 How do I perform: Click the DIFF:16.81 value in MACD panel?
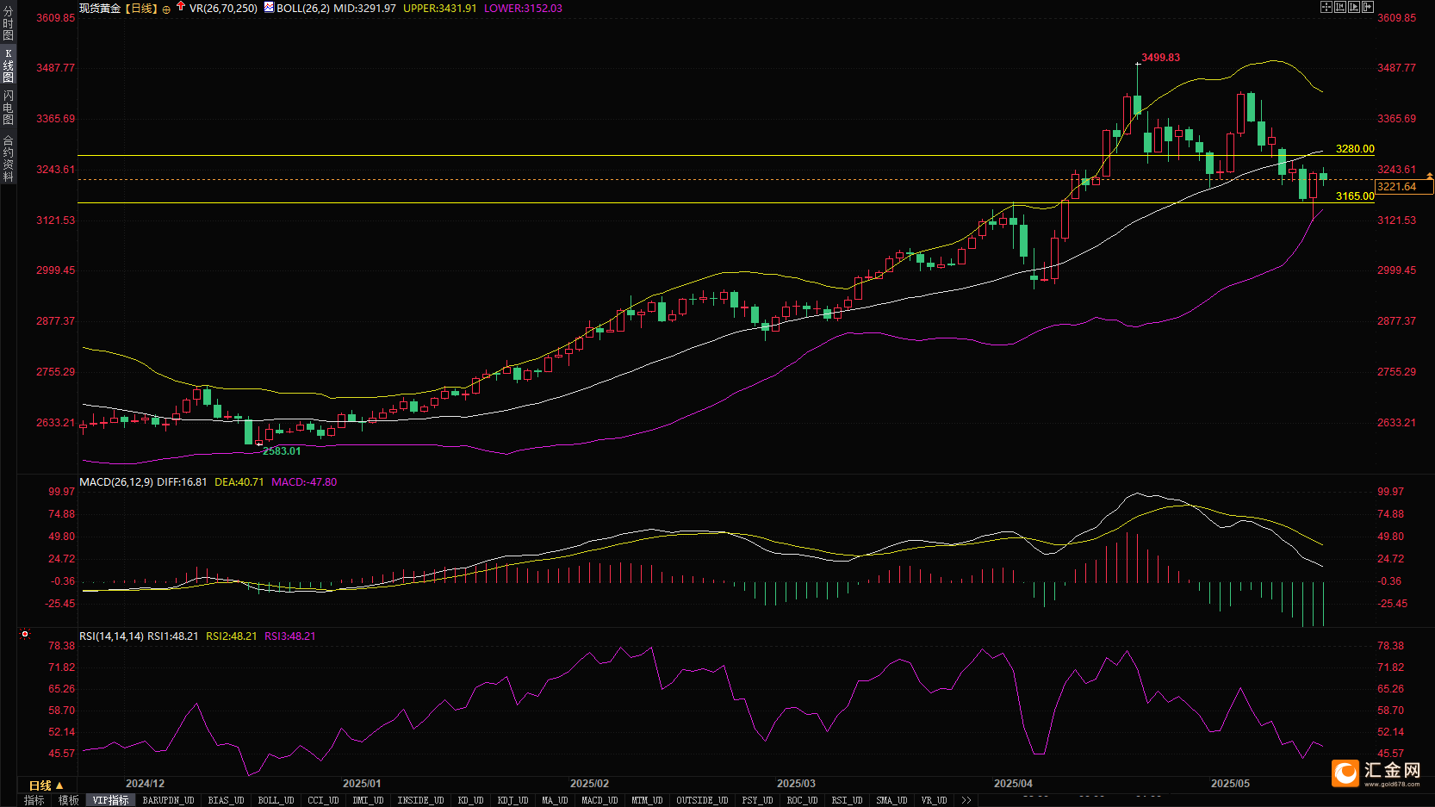pyautogui.click(x=182, y=482)
